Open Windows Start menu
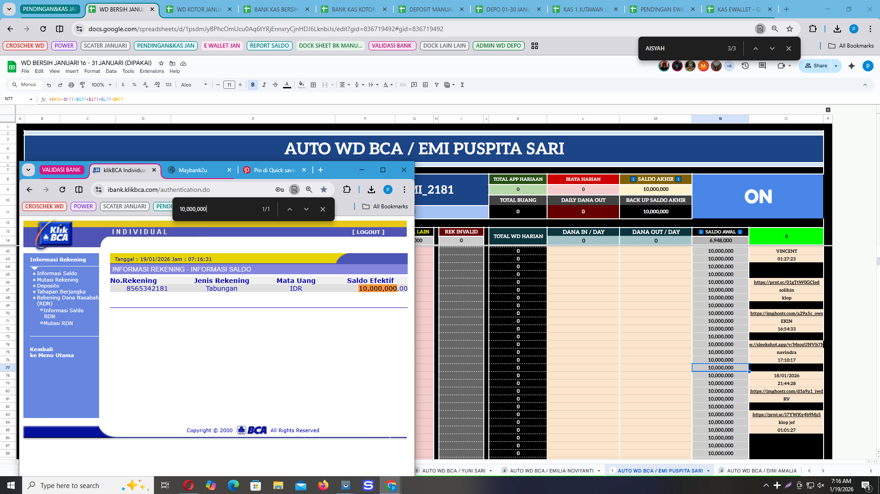Viewport: 880px width, 494px height. click(x=11, y=485)
